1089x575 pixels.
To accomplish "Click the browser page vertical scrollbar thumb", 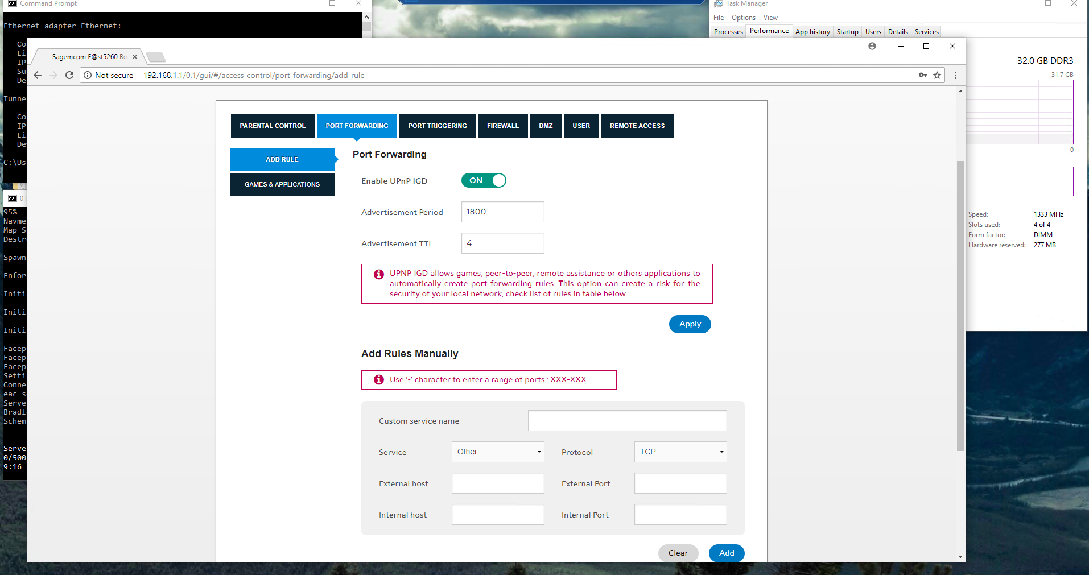I will [960, 306].
